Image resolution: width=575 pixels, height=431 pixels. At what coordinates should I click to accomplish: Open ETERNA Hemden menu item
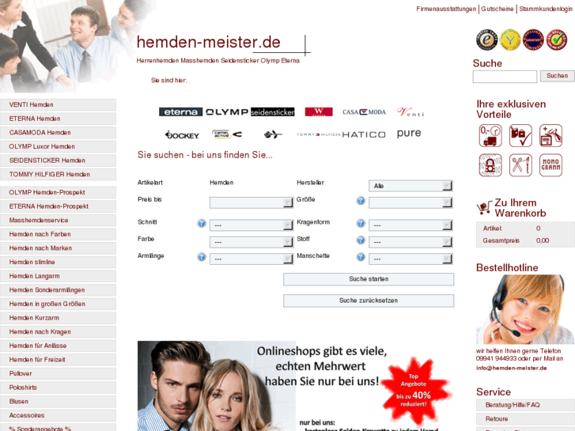(x=58, y=119)
